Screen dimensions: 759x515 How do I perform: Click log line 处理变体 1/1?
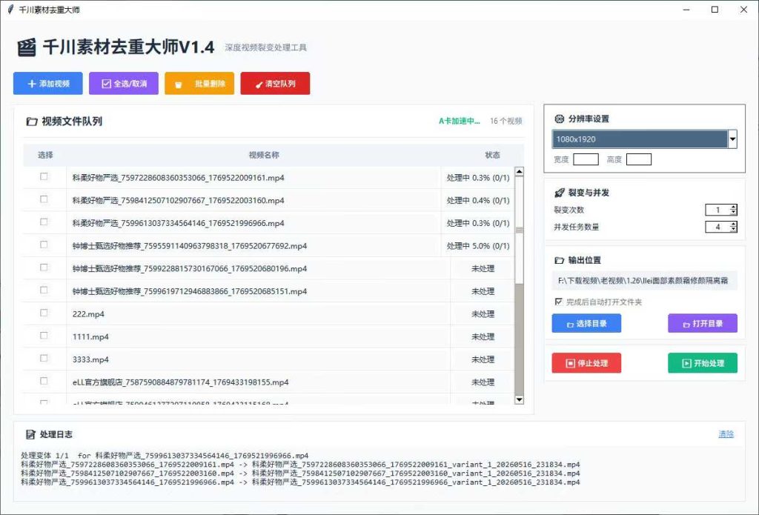point(165,456)
